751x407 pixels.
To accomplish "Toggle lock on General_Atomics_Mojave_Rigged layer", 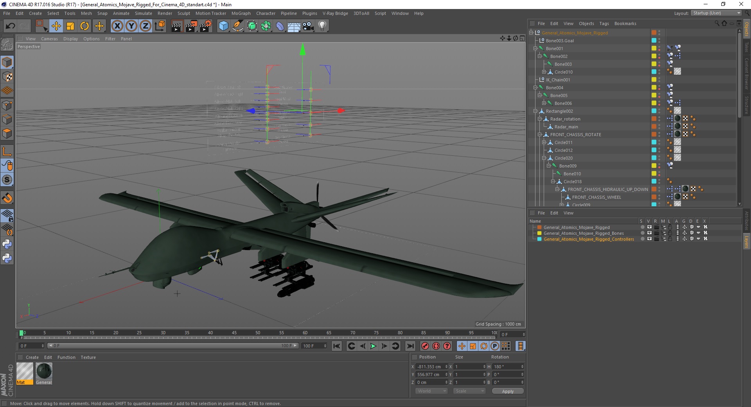I will coord(670,227).
